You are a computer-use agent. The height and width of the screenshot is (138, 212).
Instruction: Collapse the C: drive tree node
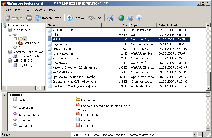point(10,34)
